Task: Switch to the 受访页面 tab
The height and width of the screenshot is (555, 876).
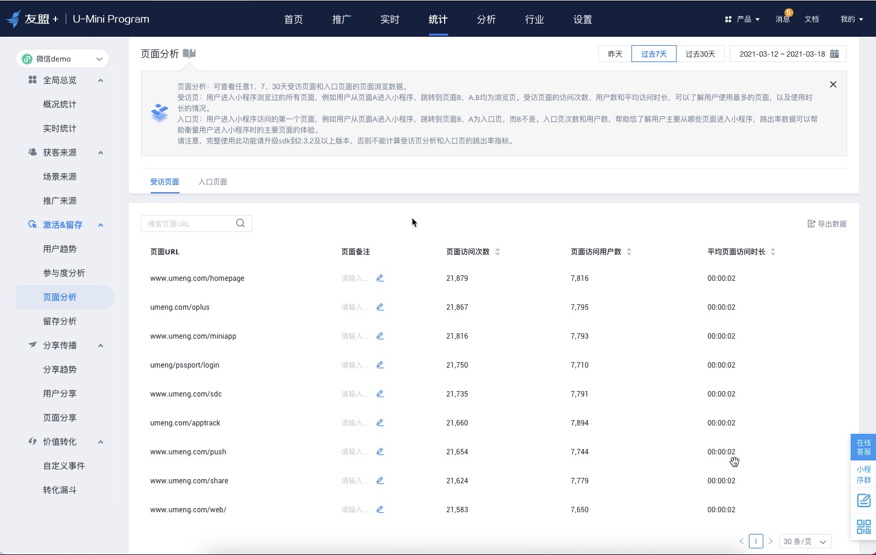Action: click(164, 181)
